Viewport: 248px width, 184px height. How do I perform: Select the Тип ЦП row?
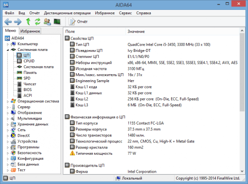151,45
